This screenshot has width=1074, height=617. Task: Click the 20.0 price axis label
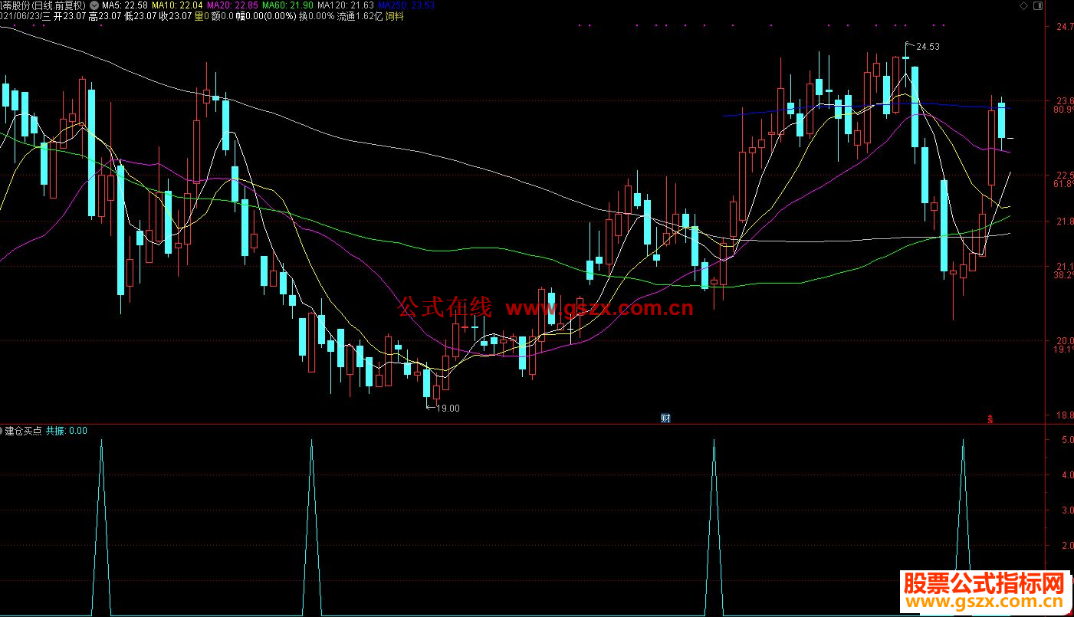(1065, 341)
